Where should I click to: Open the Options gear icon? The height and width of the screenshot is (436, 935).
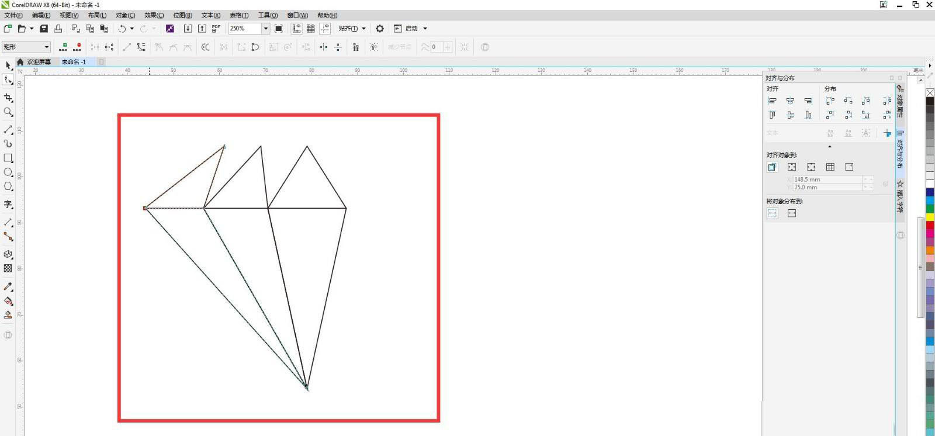click(x=380, y=29)
